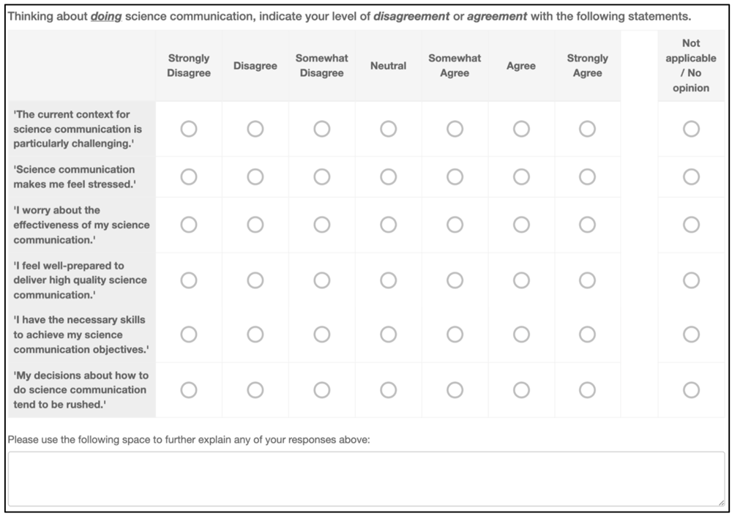Mark Somewhat Disagree for 'worry about effectiveness'
The width and height of the screenshot is (732, 516).
coord(321,225)
